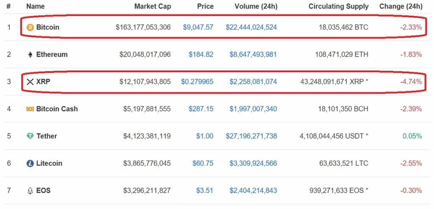This screenshot has height=209, width=434.
Task: Open Litecoin price link $60.75
Action: coord(203,163)
